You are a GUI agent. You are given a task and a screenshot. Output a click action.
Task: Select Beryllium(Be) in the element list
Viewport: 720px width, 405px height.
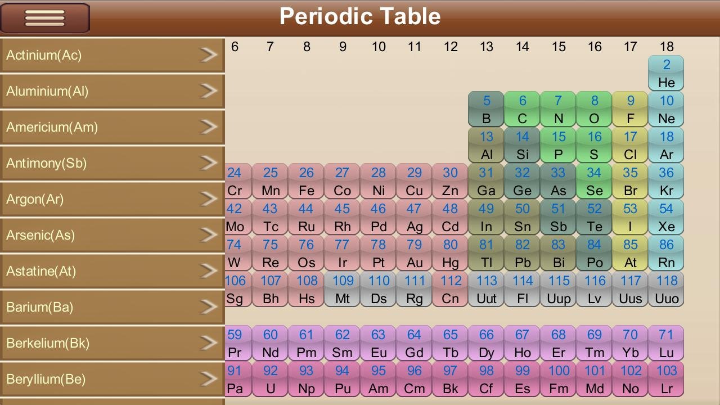click(x=112, y=379)
